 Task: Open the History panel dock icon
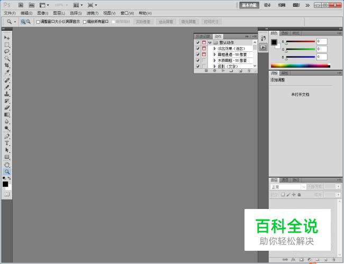263,39
